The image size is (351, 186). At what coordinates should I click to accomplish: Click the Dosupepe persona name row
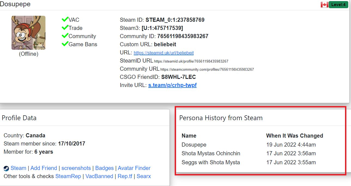[194, 145]
